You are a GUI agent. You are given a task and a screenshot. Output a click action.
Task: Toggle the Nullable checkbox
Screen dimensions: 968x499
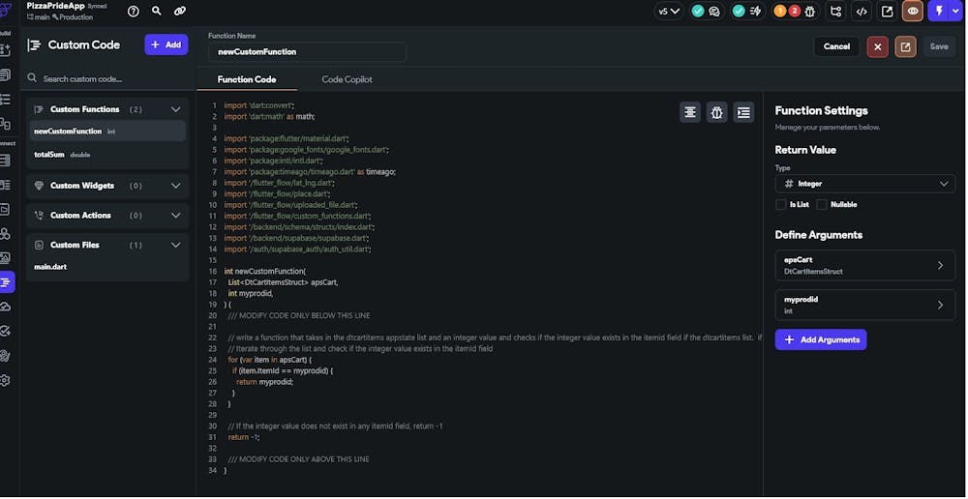pos(822,205)
